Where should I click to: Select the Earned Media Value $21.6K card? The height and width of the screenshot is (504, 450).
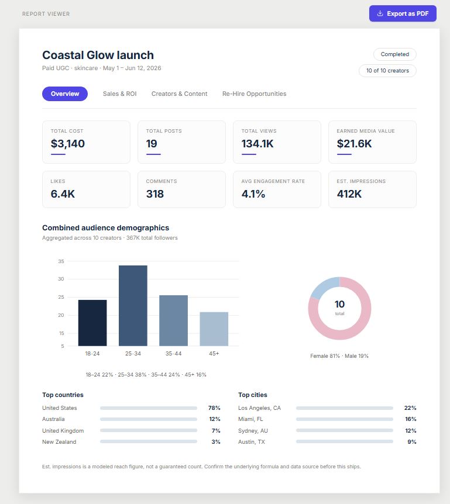(372, 142)
